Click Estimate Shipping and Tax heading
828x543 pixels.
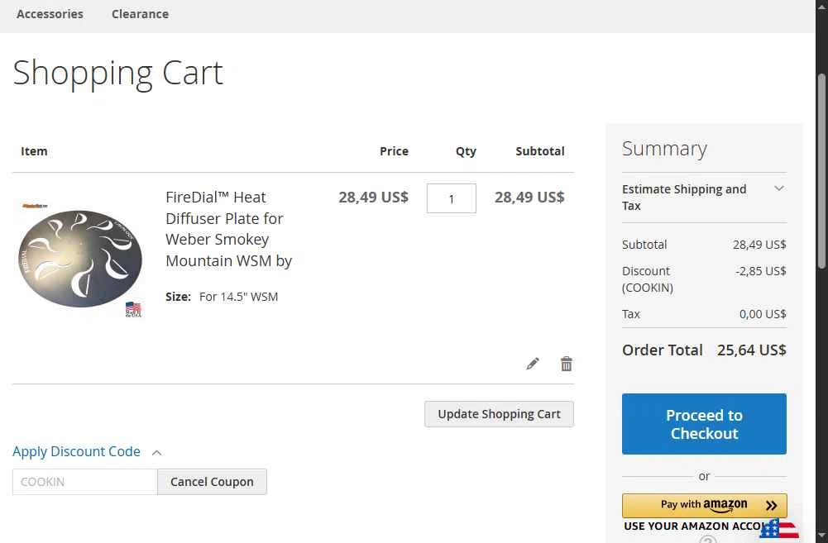tap(684, 198)
